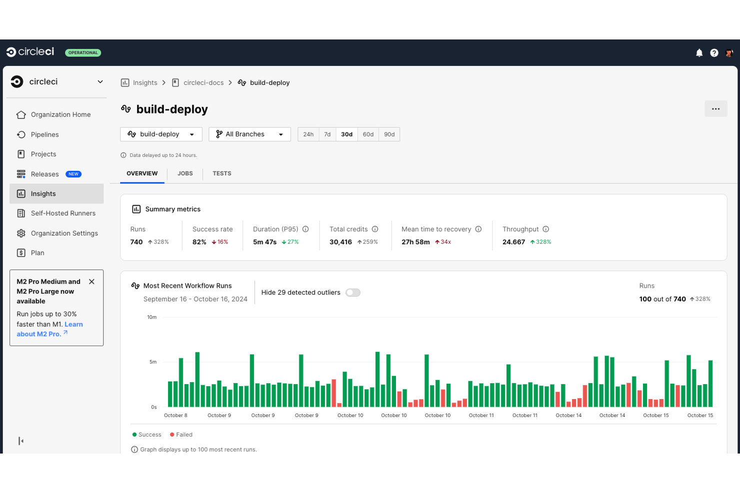This screenshot has height=493, width=740.
Task: Collapse the sidebar with bottom icon
Action: coord(21,441)
